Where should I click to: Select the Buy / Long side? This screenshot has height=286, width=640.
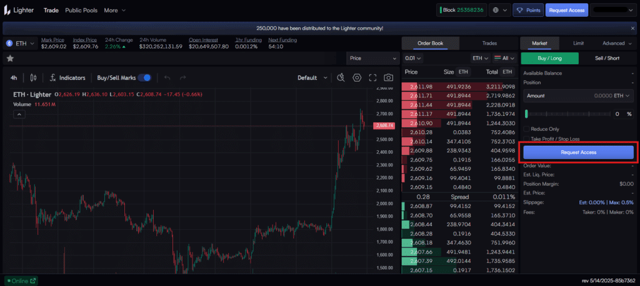point(550,58)
